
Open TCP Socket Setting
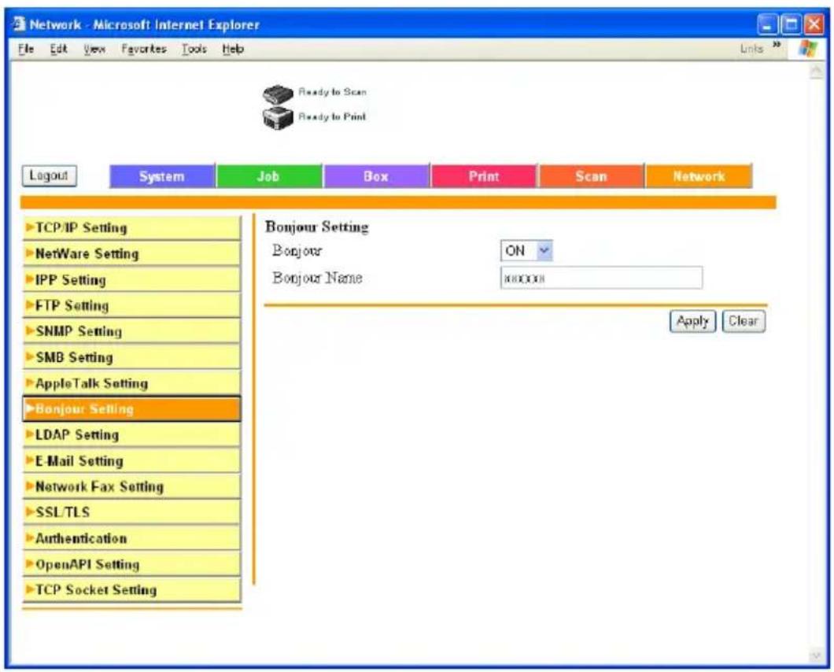point(131,590)
